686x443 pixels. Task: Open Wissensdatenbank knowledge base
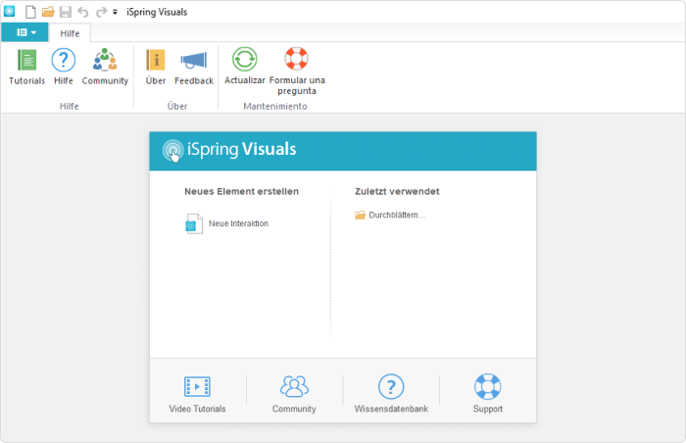pyautogui.click(x=391, y=394)
